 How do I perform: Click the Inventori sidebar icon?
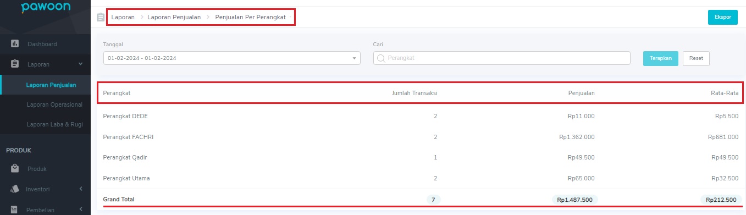tap(15, 189)
